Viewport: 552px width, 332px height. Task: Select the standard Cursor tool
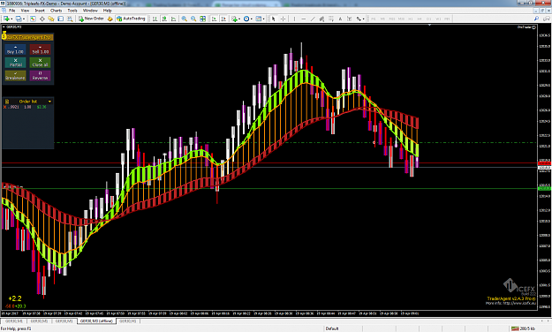274,19
